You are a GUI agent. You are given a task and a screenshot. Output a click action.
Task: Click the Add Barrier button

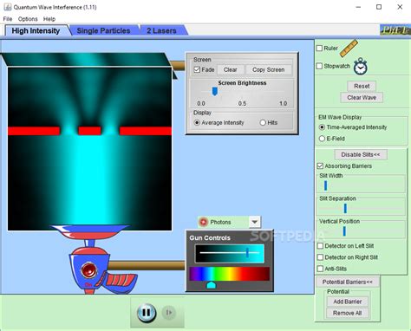coord(348,302)
